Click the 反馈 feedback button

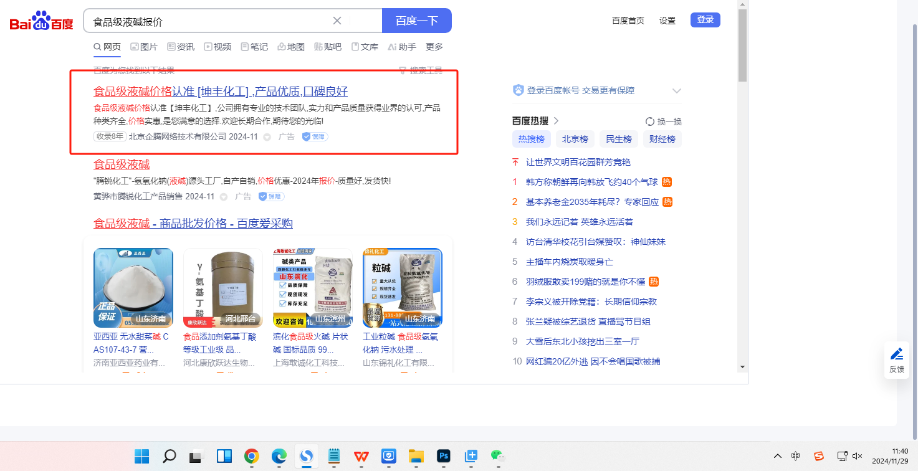(897, 360)
